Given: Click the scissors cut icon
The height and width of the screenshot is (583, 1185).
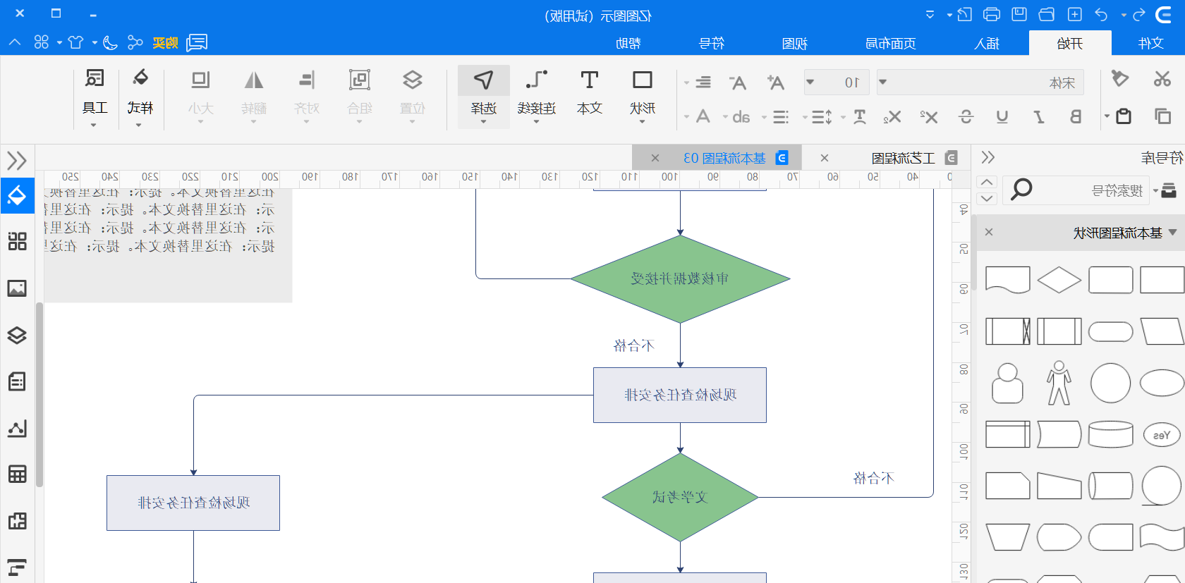Looking at the screenshot, I should pos(1162,78).
